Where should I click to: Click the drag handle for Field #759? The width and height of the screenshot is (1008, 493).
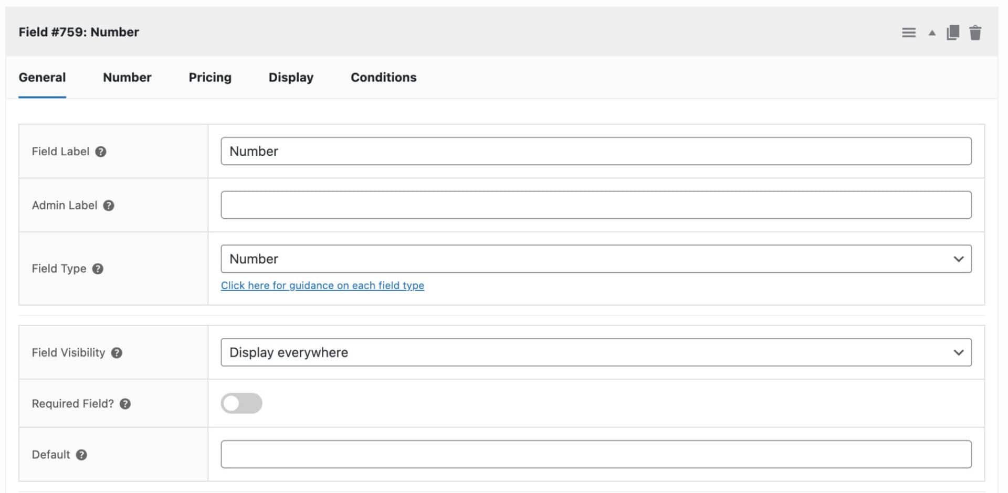908,32
